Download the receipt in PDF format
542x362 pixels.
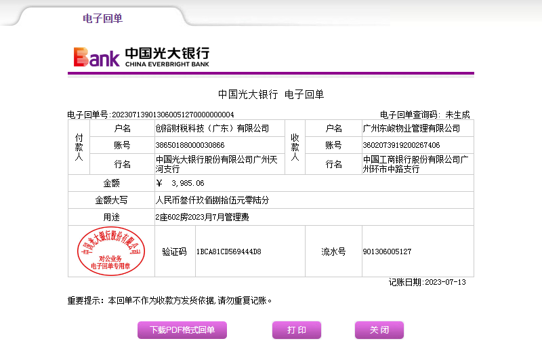click(182, 330)
